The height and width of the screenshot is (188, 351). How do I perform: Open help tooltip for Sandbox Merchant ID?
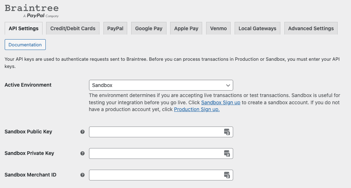[x=83, y=175]
